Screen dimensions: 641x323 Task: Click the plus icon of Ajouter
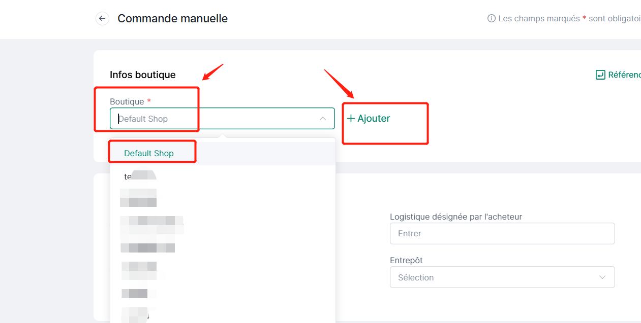click(x=351, y=119)
